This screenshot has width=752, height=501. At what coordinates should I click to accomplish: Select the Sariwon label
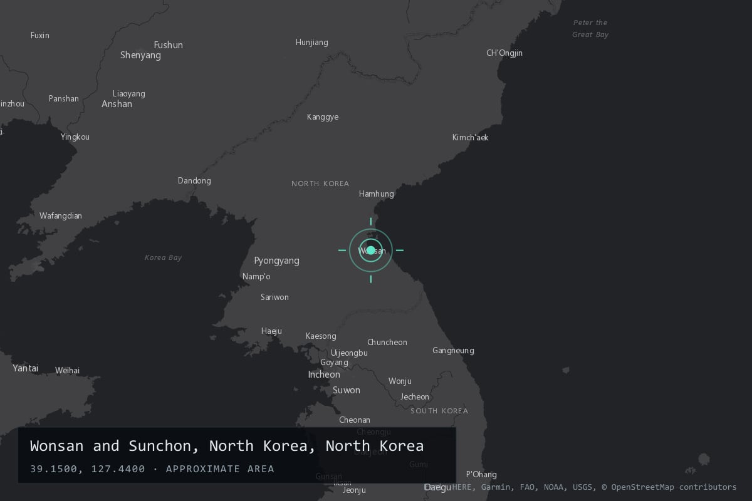[274, 297]
